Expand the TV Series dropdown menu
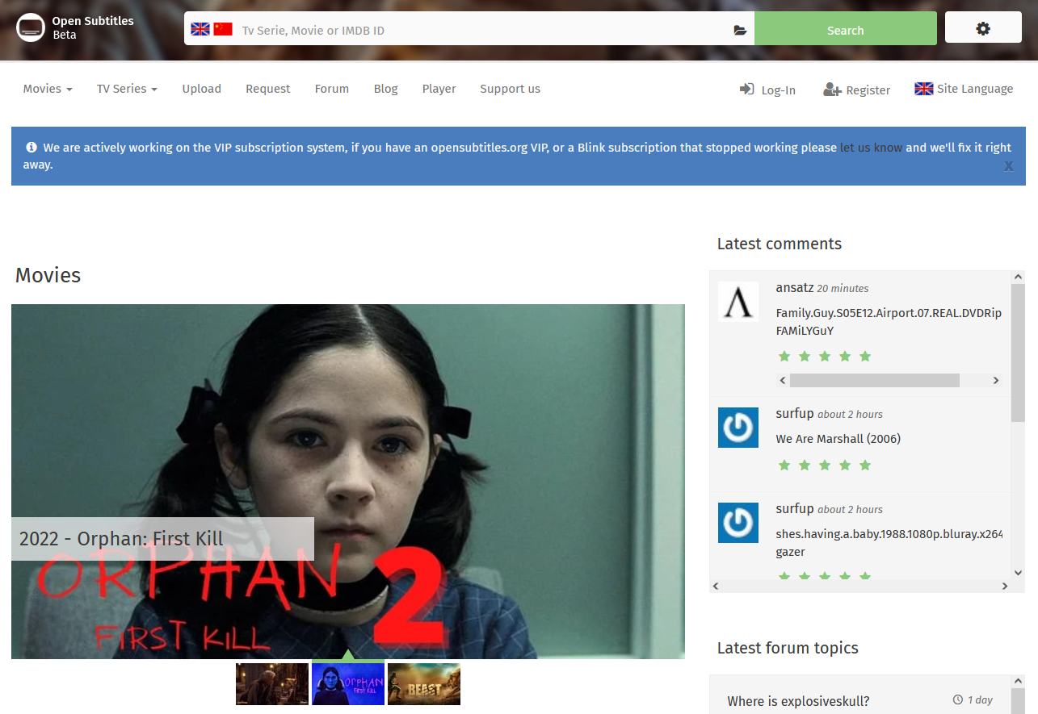Screen dimensions: 1038x714 [127, 89]
